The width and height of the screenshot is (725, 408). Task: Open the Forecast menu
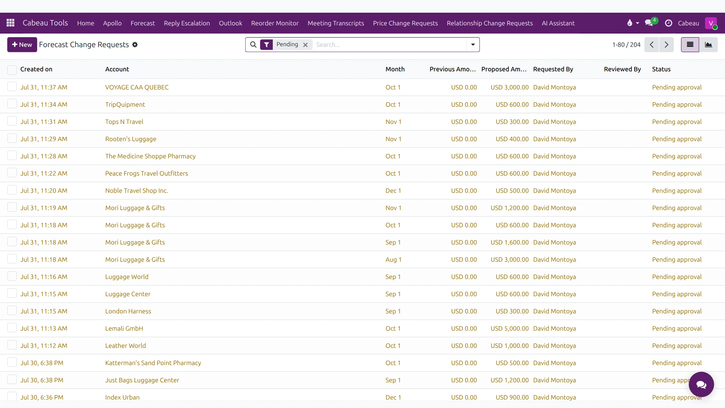pyautogui.click(x=143, y=23)
